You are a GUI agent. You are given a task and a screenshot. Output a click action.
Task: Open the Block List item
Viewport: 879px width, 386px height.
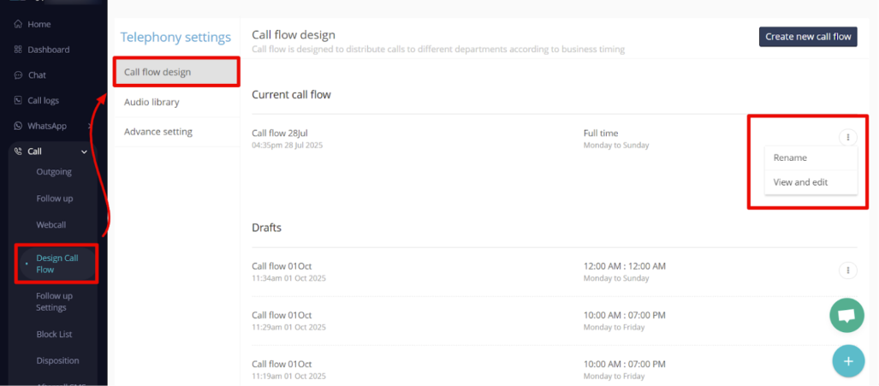tap(55, 334)
